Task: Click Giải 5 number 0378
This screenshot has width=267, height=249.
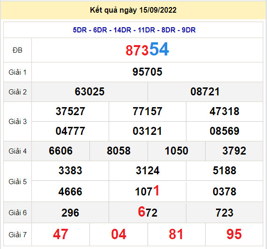Action: (x=224, y=192)
